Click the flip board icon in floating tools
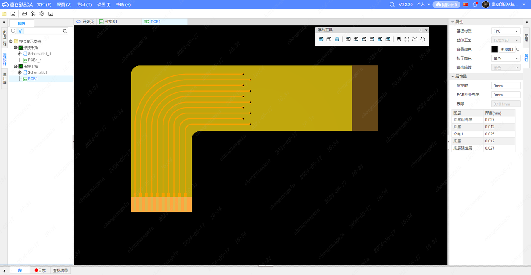 tap(415, 39)
